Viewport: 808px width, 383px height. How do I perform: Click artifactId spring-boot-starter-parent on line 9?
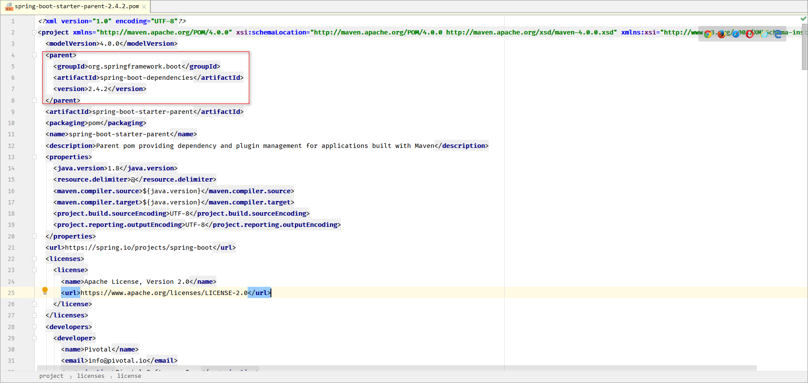pos(143,112)
